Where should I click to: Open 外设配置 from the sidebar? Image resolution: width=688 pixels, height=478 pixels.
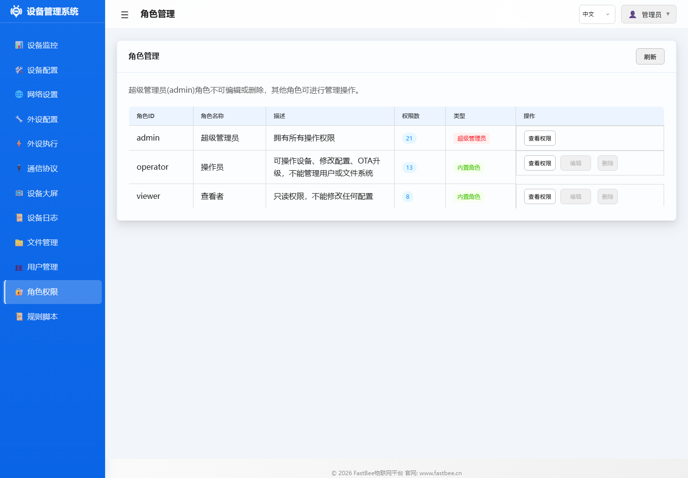[x=53, y=119]
